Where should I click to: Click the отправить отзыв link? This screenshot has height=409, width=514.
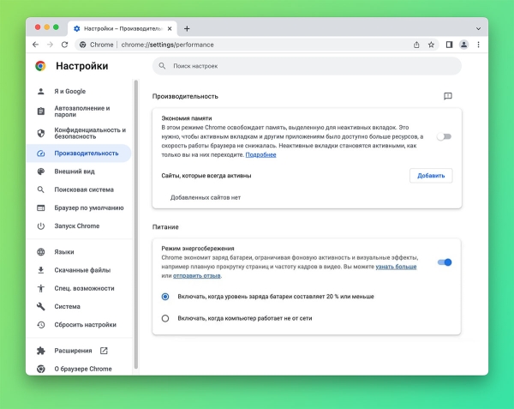(197, 276)
